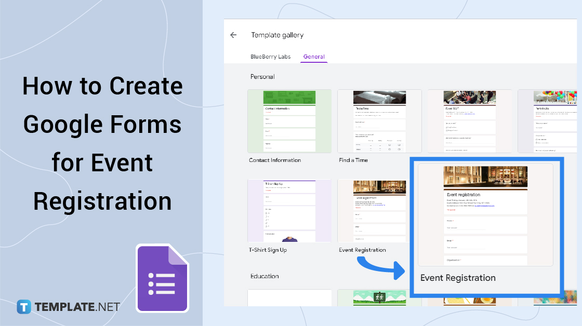Viewport: 582px width, 326px height.
Task: Click the purple Google Forms icon
Action: [x=162, y=278]
